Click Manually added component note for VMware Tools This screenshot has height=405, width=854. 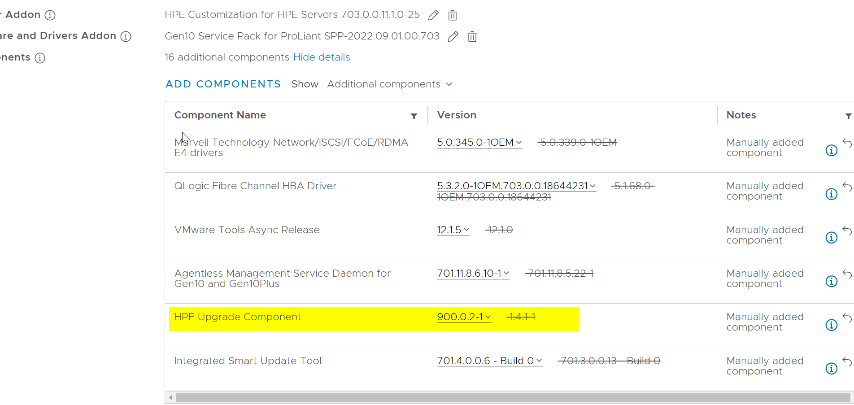click(x=765, y=235)
